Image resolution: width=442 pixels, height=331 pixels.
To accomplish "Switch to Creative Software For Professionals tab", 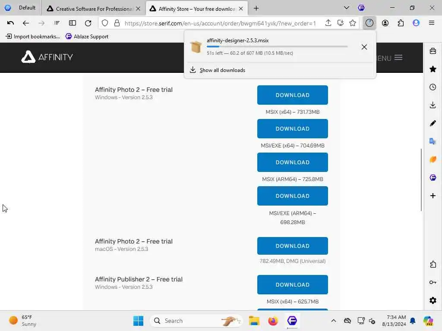I will click(94, 9).
